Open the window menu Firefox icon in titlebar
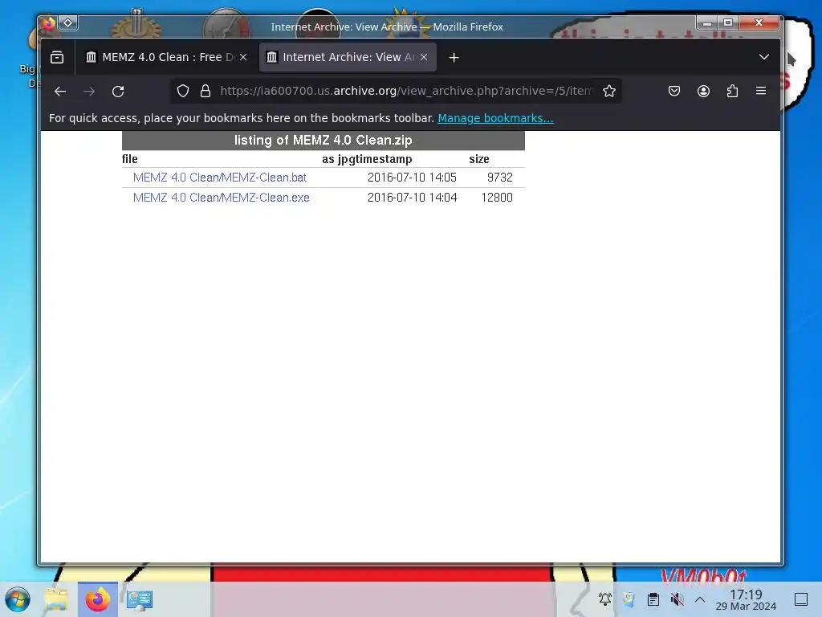 coord(49,23)
